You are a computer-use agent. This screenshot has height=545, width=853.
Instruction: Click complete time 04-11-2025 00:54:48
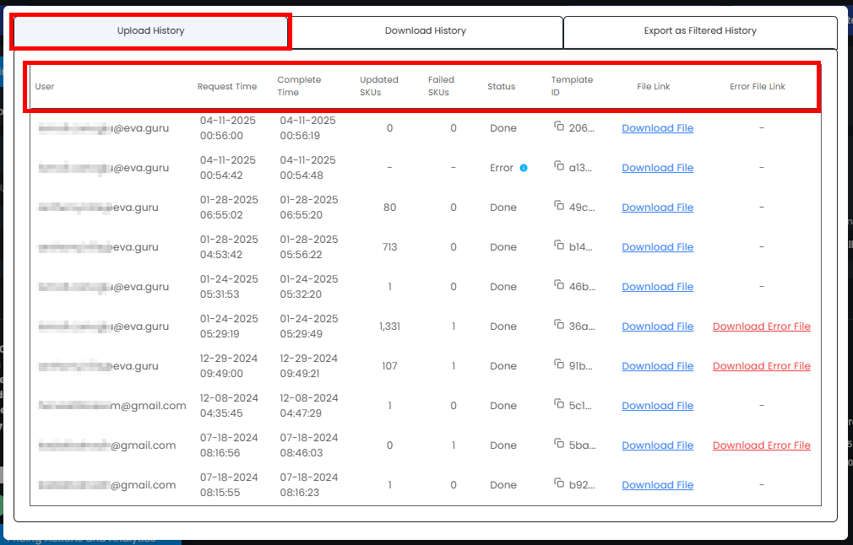pyautogui.click(x=308, y=168)
